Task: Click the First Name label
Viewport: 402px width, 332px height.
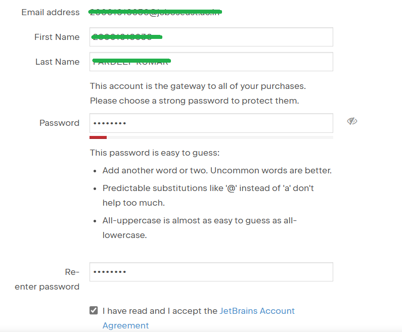Action: pos(57,37)
